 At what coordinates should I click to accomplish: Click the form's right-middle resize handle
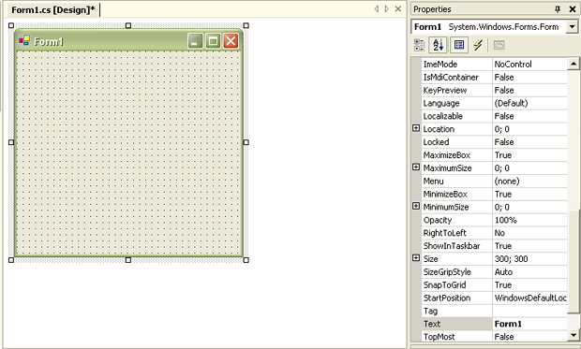click(x=246, y=142)
